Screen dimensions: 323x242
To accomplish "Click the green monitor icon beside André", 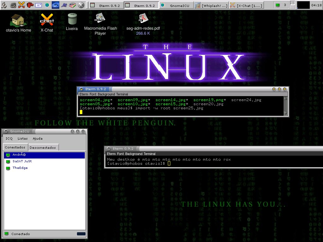I will click(8, 155).
